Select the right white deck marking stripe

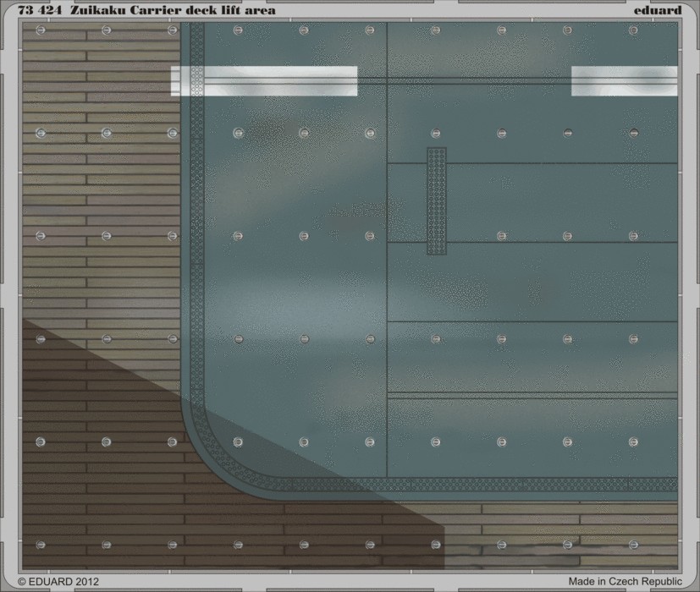pos(624,81)
